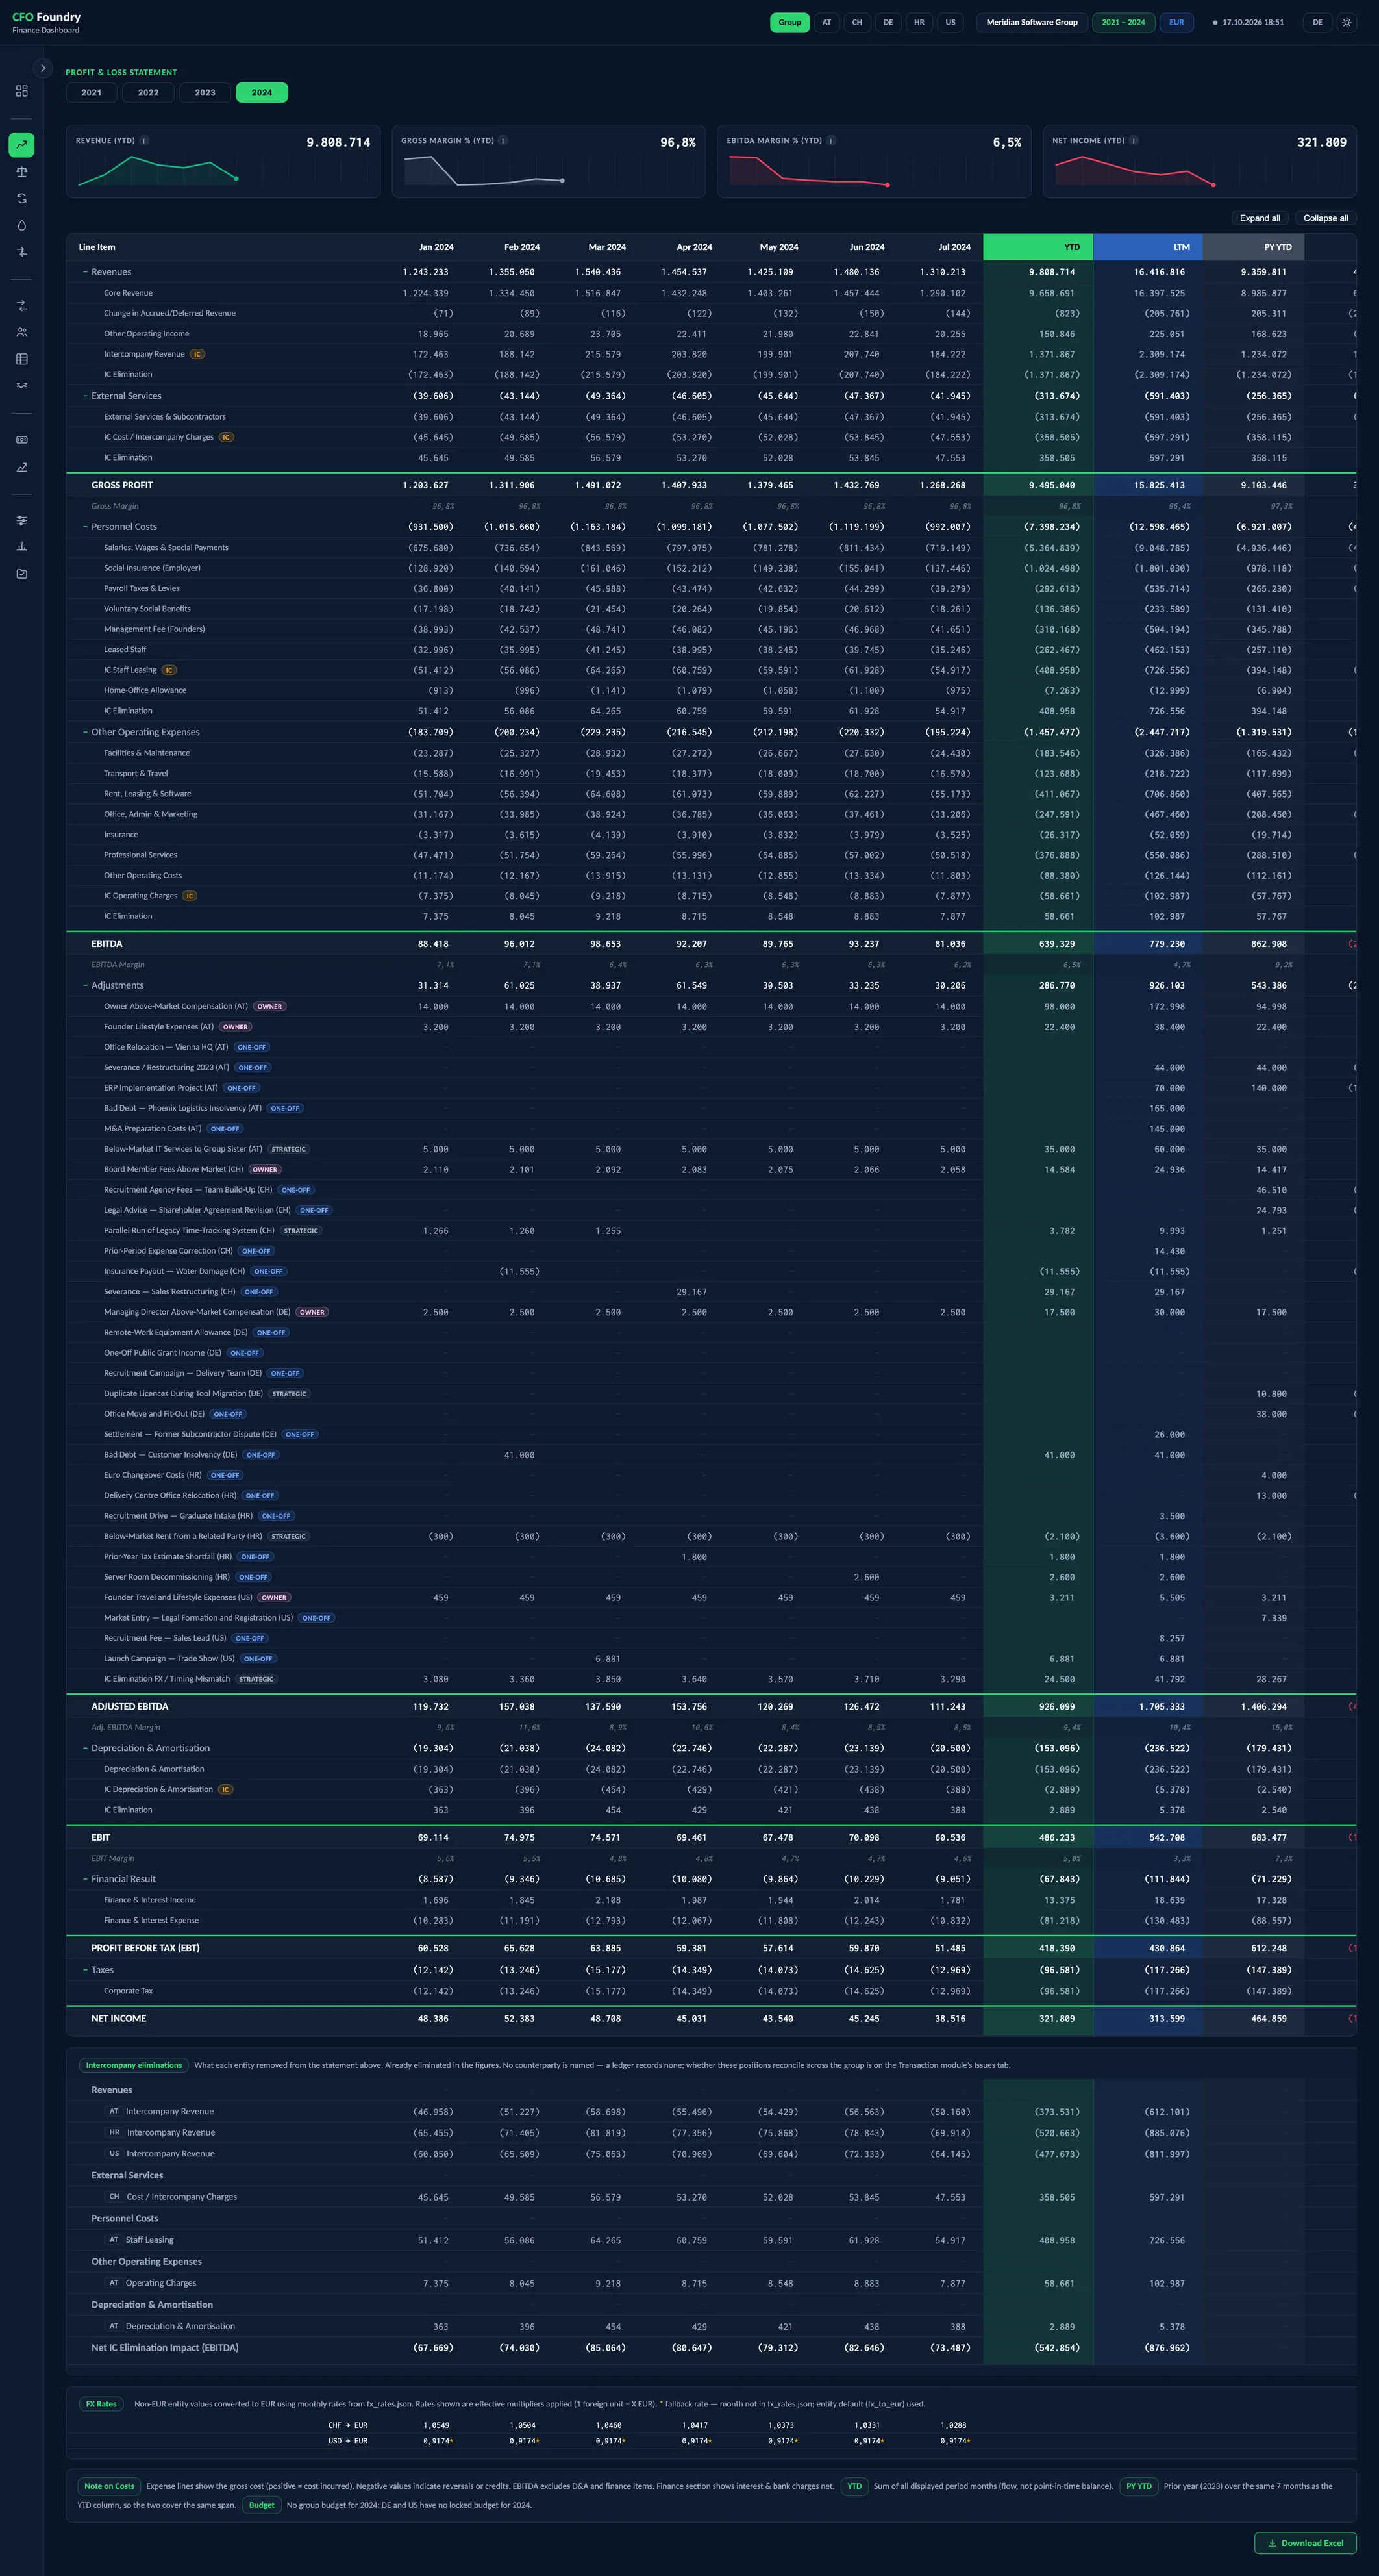Open the upward chart line icon below banknote

pos(21,467)
